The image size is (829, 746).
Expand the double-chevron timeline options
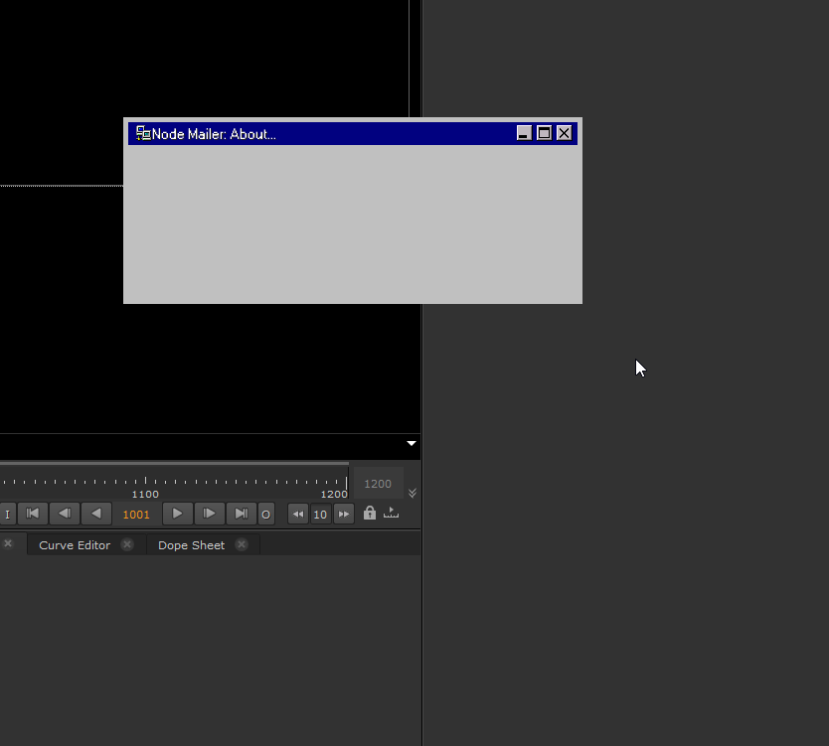(x=413, y=493)
